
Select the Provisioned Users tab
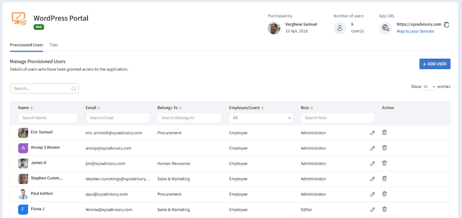[x=27, y=45]
